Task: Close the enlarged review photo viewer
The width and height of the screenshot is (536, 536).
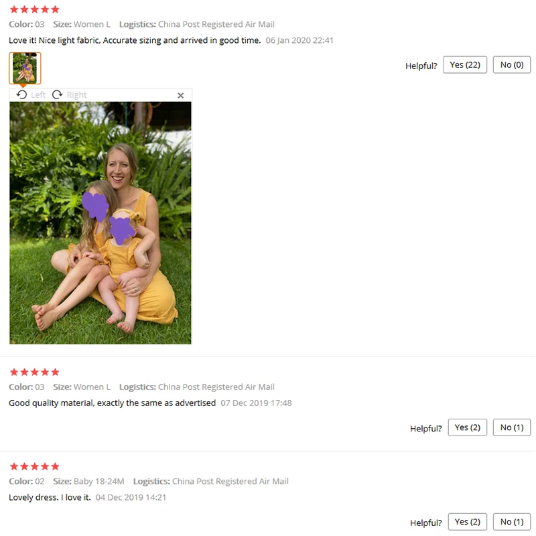Action: (x=180, y=95)
